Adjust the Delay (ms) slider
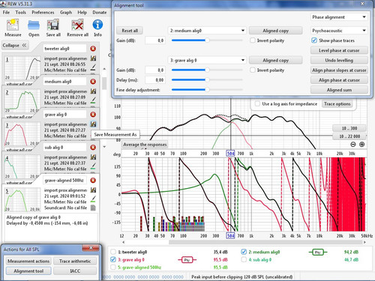The height and width of the screenshot is (281, 375). pos(207,79)
